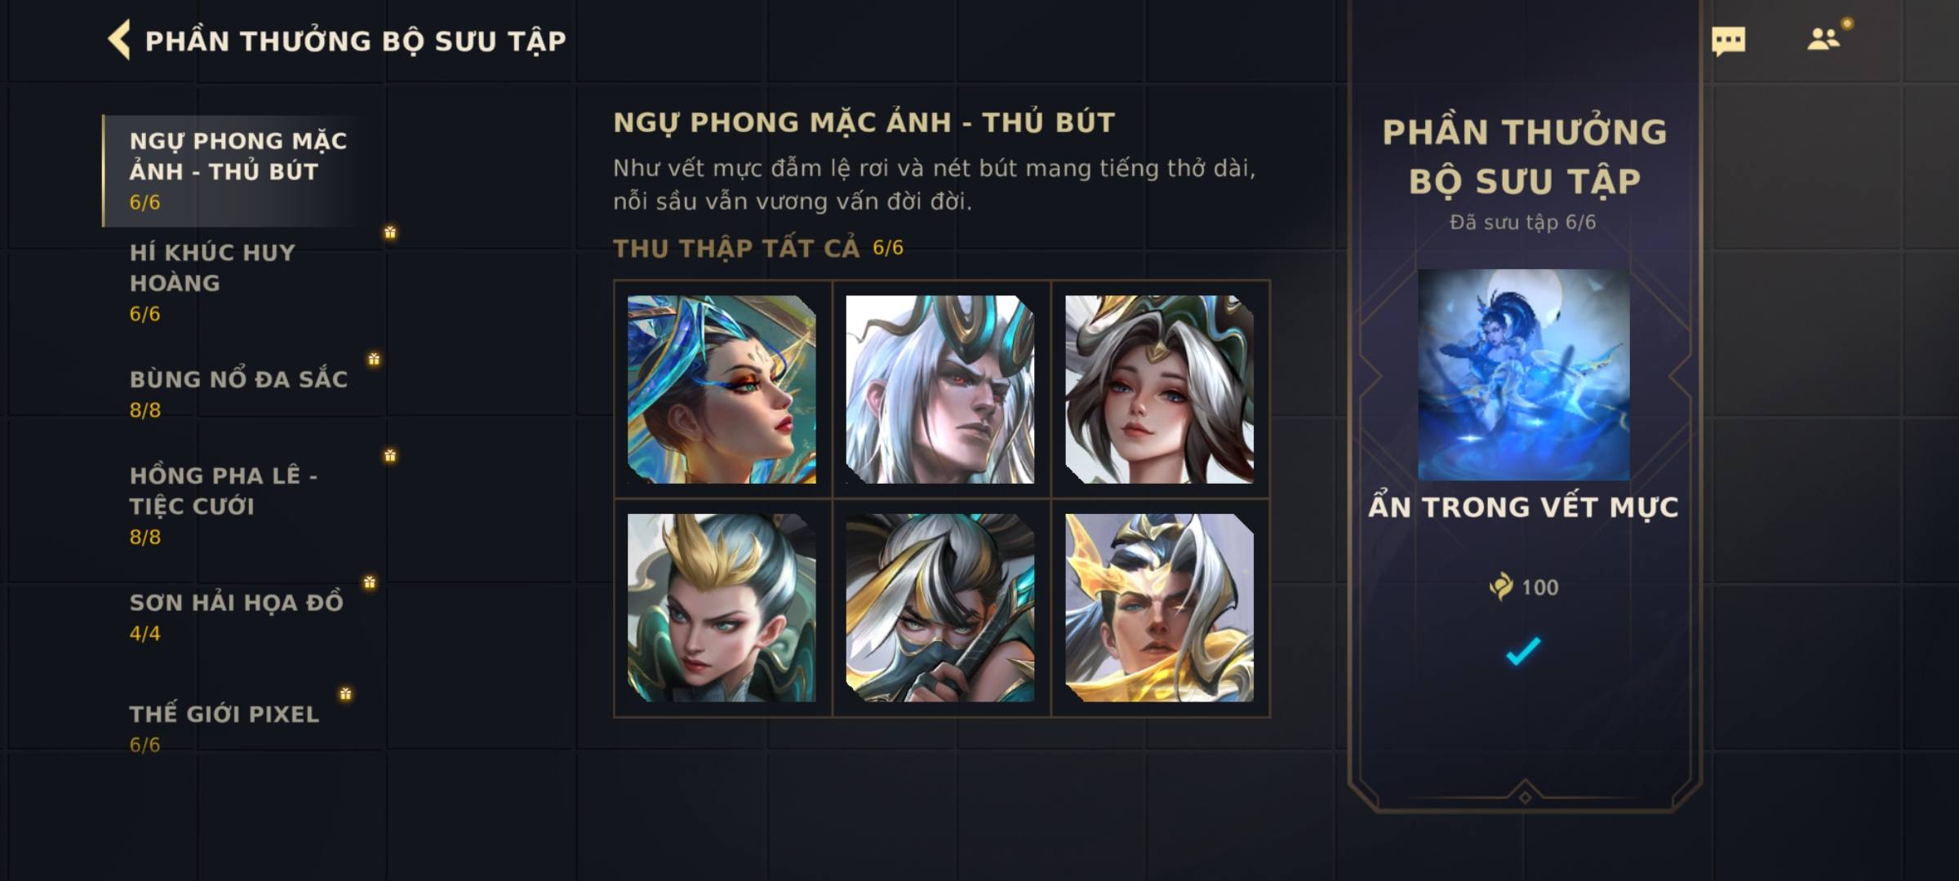Select Sơn Hải Họa Đồ collection
Viewport: 1959px width, 881px height.
(237, 617)
